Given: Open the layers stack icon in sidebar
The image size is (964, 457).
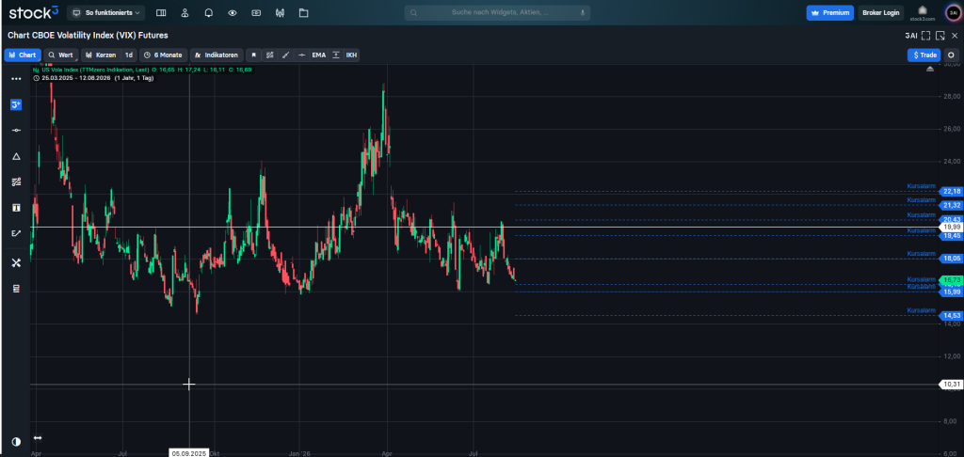Looking at the screenshot, I should pyautogui.click(x=17, y=289).
